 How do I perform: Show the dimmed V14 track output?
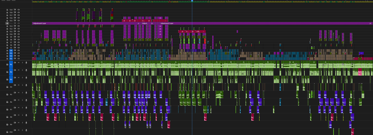(x=19, y=23)
